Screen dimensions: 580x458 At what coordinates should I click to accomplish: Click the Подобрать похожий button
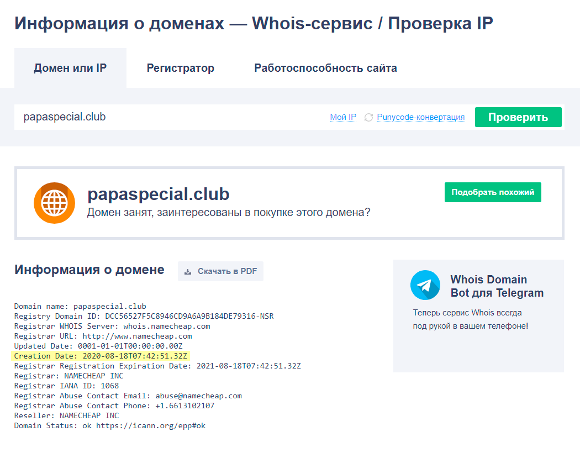(493, 192)
